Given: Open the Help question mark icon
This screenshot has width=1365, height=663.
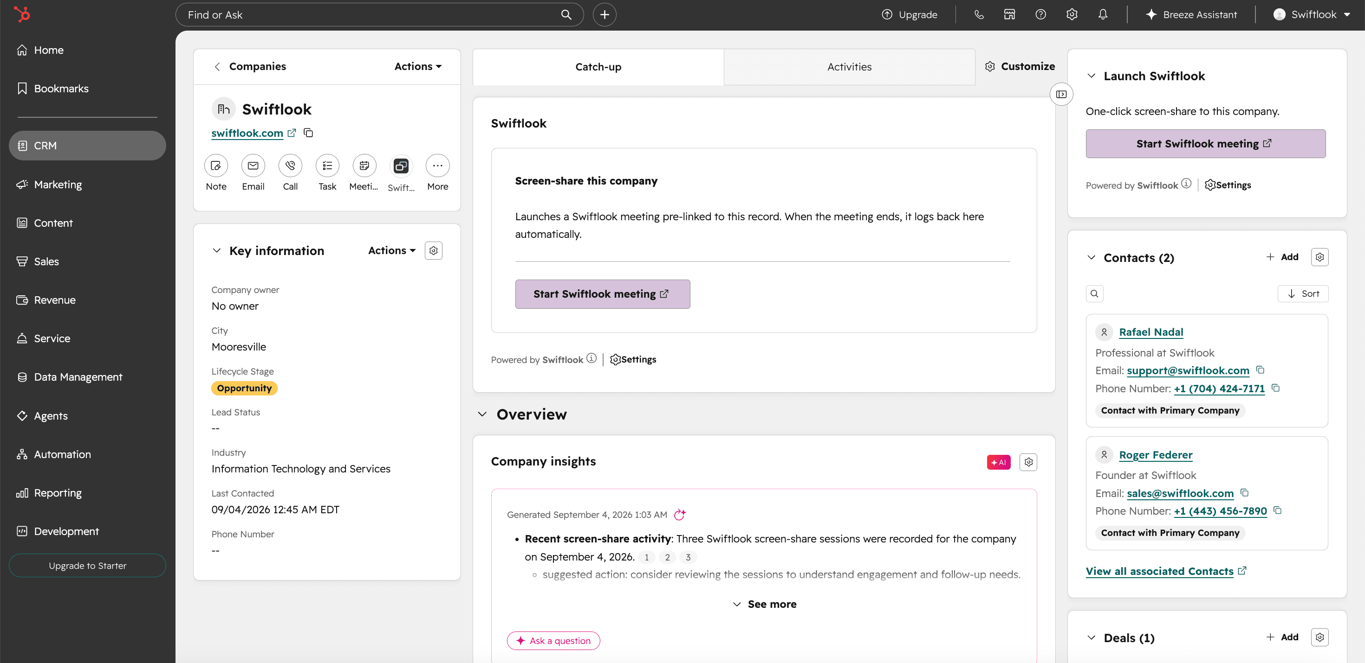Looking at the screenshot, I should click(1041, 15).
